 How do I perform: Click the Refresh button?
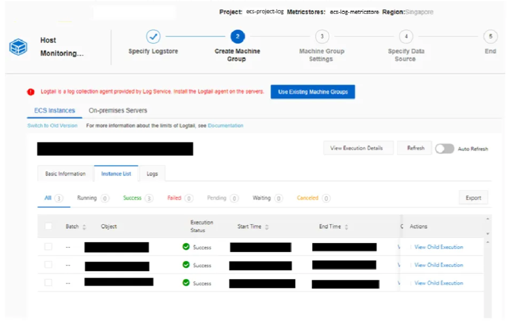pos(416,148)
